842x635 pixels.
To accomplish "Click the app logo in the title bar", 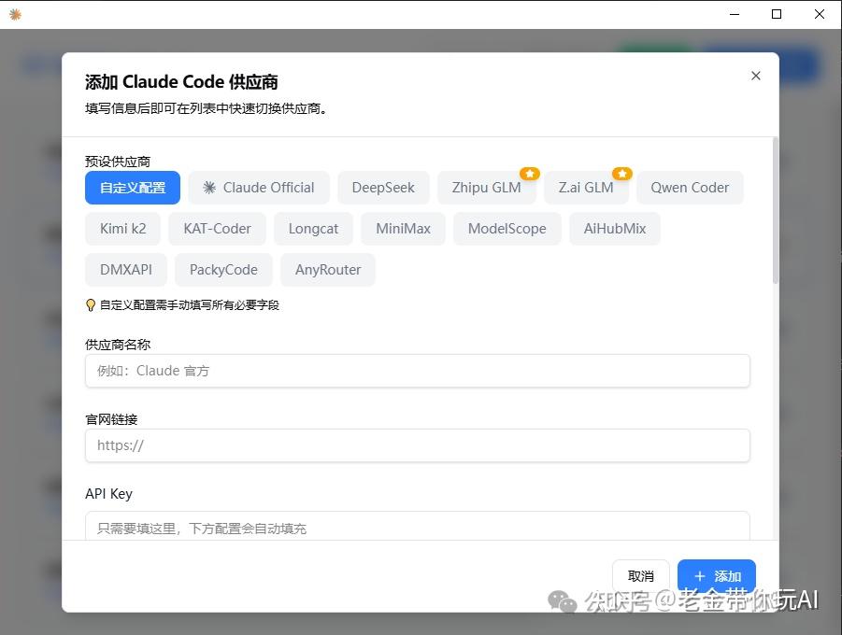I will [x=13, y=14].
